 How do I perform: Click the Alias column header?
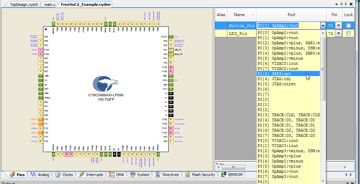coord(221,15)
